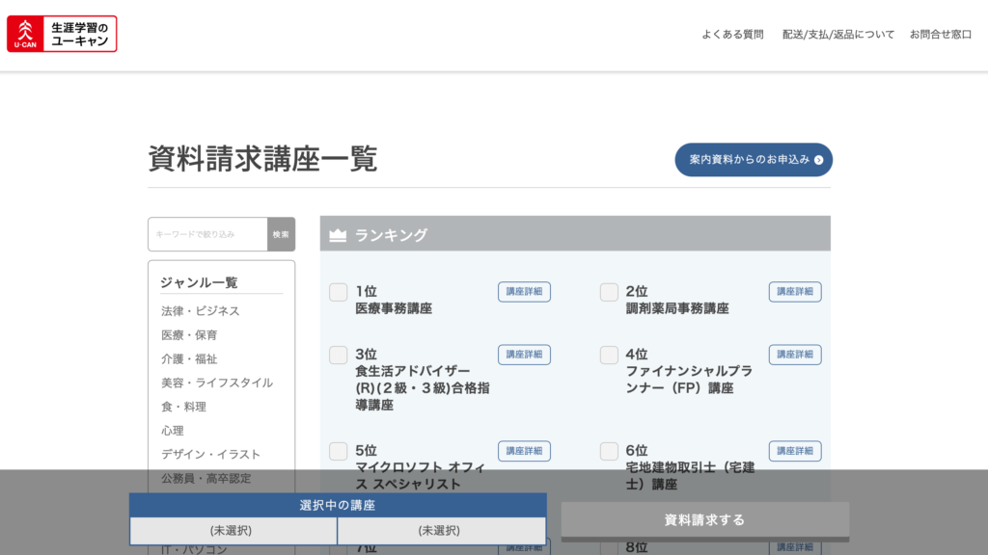988x555 pixels.
Task: Check the 2位 調剤薬局事務講座 checkbox
Action: point(609,292)
